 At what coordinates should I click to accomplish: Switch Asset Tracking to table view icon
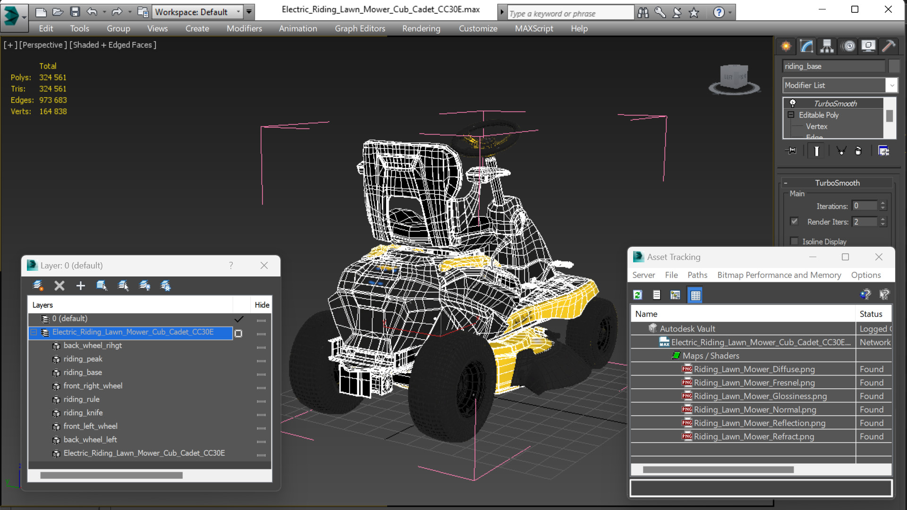point(695,295)
